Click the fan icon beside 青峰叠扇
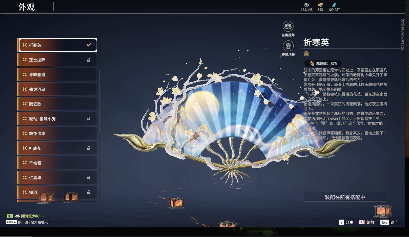Image resolution: width=409 pixels, height=237 pixels. [x=25, y=74]
